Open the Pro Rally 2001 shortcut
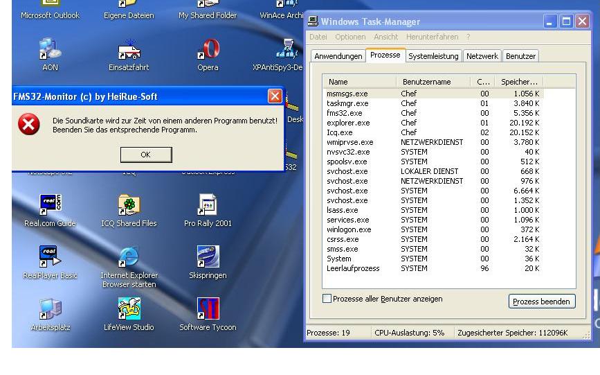600x375 pixels. tap(208, 206)
